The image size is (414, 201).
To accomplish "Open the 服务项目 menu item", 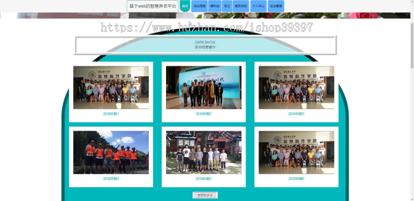I will [241, 6].
